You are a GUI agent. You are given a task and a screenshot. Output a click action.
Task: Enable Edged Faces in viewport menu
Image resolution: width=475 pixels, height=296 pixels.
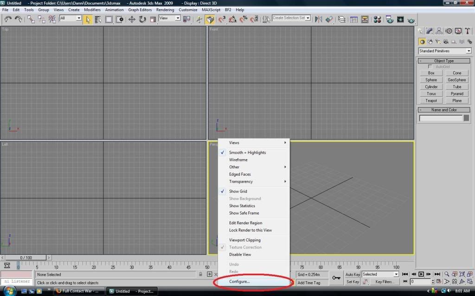[240, 174]
